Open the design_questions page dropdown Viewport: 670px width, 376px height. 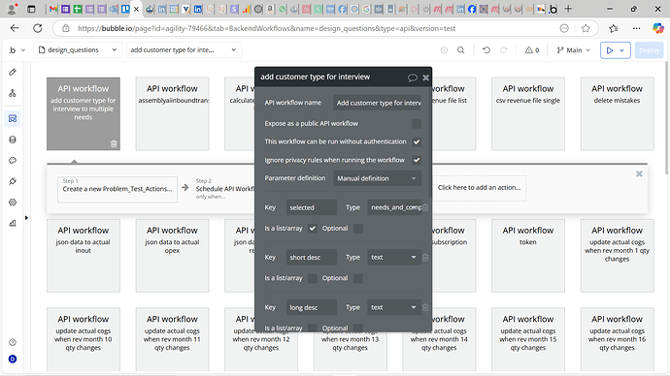click(x=78, y=49)
